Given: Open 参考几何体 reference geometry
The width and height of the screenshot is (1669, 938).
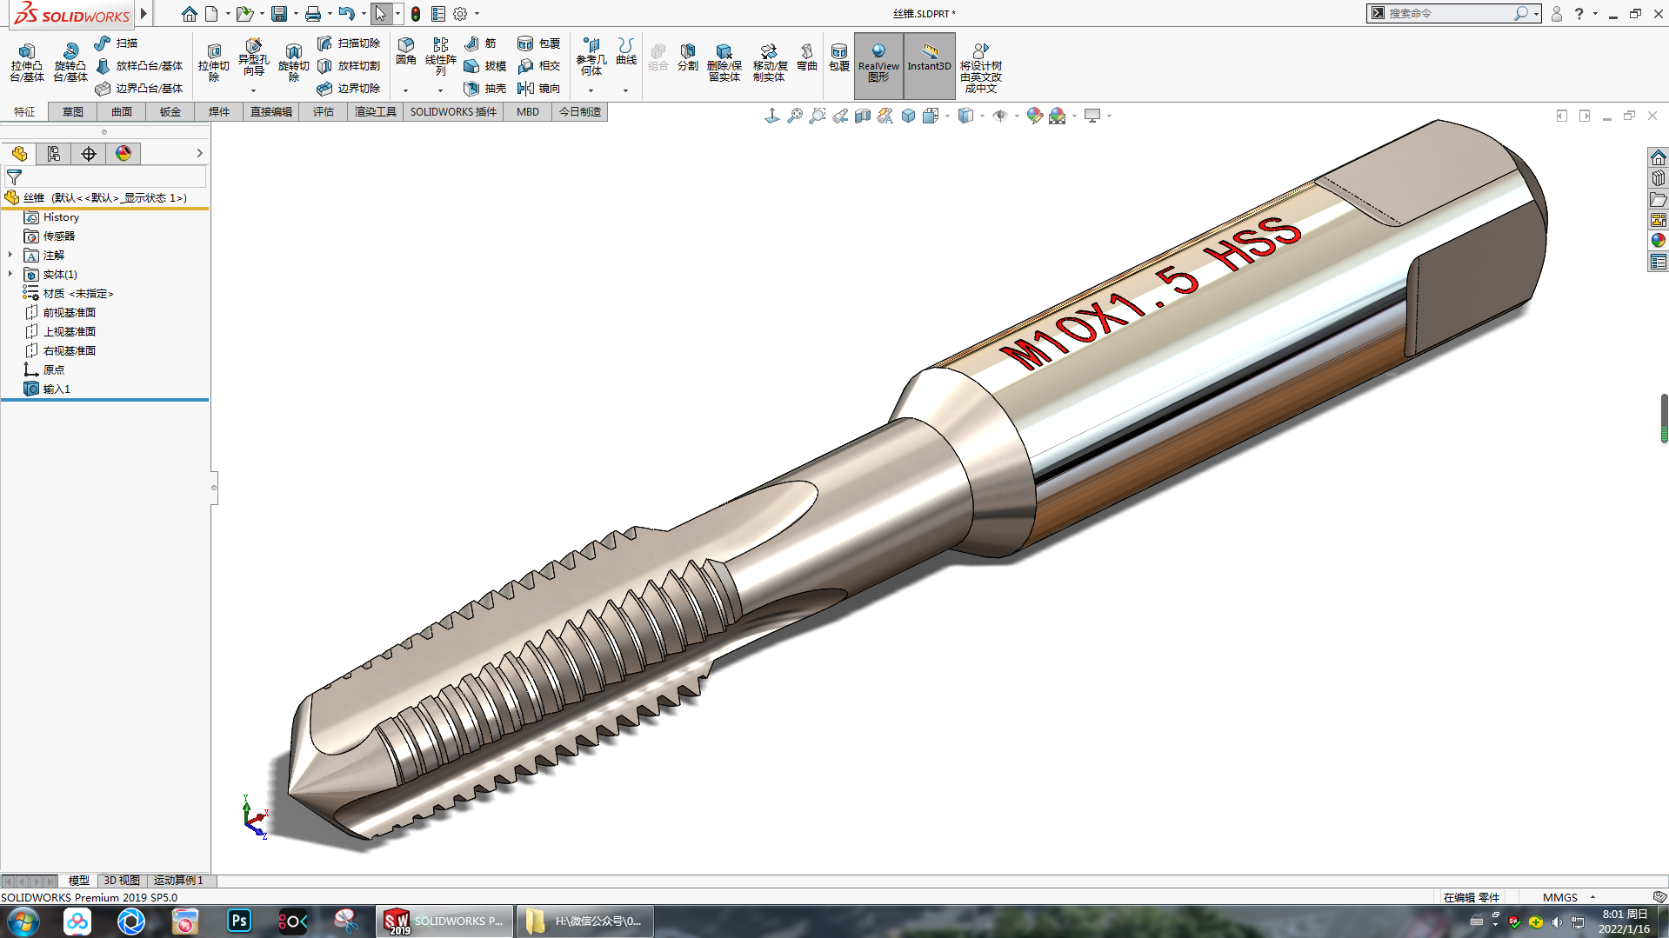Looking at the screenshot, I should tap(591, 57).
